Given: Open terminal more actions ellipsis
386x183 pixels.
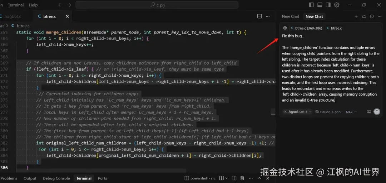Looking at the screenshot, I should [251, 178].
